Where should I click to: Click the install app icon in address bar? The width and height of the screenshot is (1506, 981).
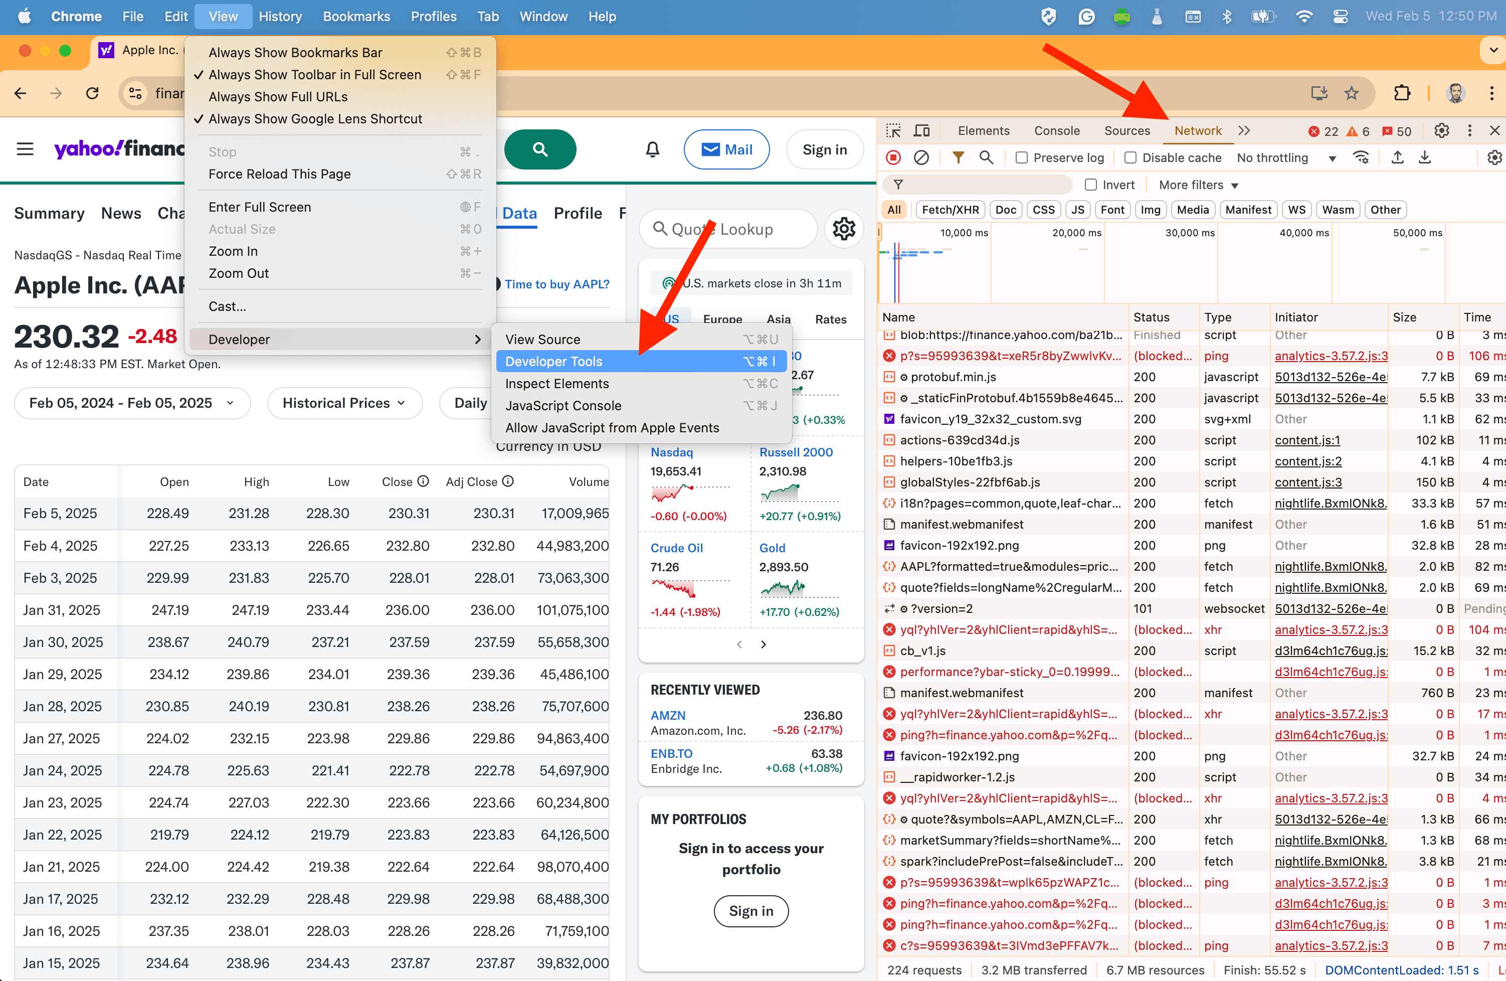pos(1319,94)
